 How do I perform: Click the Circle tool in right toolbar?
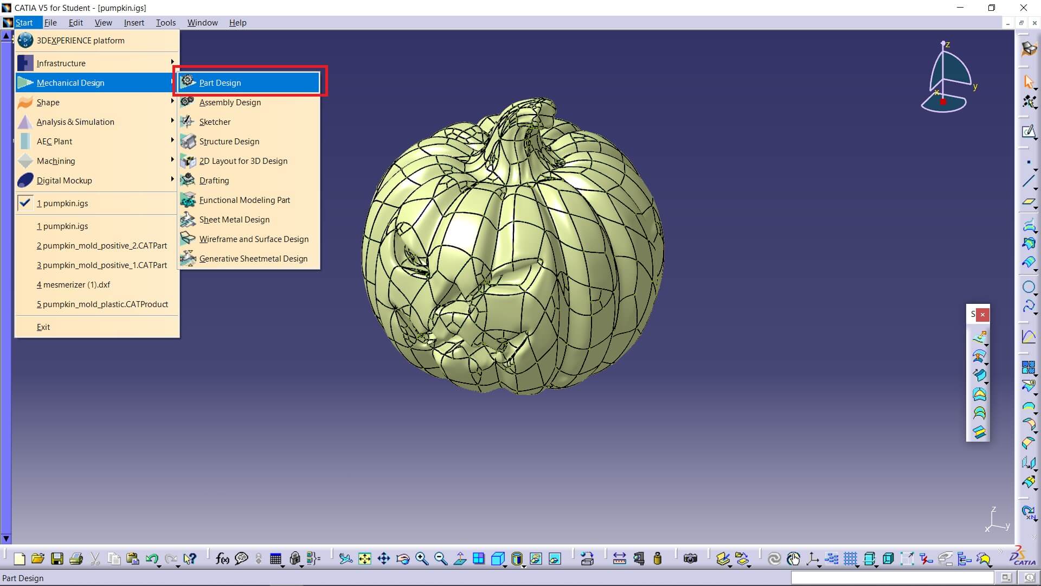[1029, 287]
